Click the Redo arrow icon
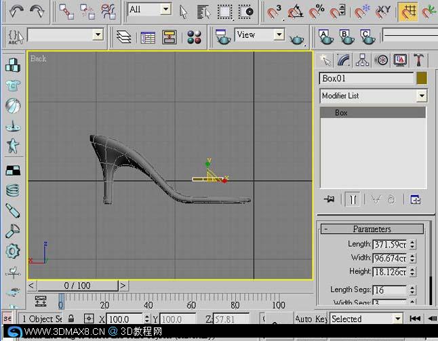The width and height of the screenshot is (438, 341). [37, 11]
